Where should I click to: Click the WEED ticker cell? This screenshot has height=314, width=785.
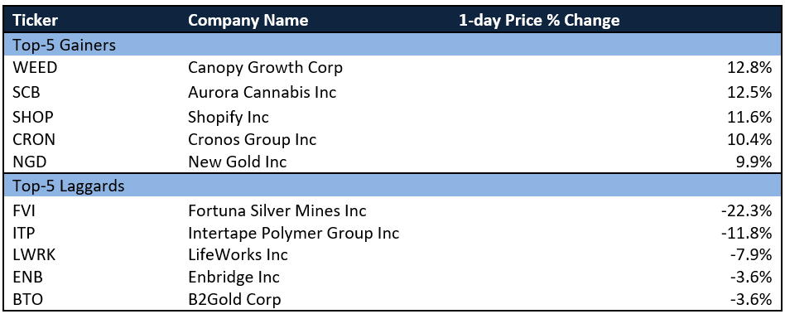[x=35, y=68]
